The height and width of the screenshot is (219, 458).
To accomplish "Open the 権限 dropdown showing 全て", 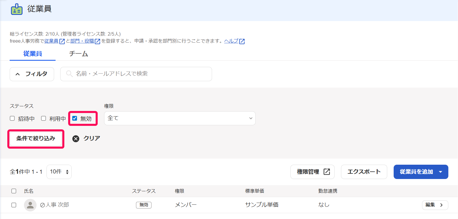I will coord(180,118).
